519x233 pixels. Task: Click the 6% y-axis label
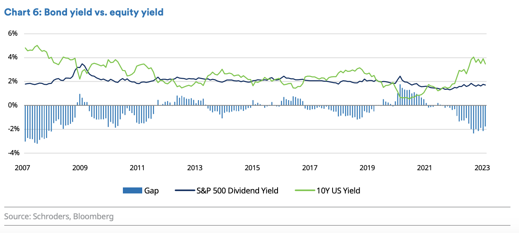pos(12,34)
